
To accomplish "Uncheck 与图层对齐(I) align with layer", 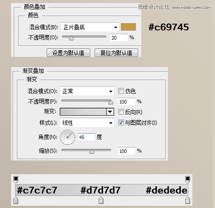I will [121, 123].
